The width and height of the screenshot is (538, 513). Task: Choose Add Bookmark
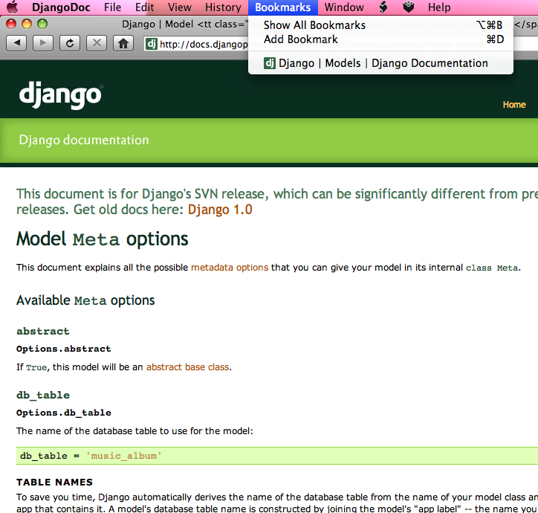point(381,39)
